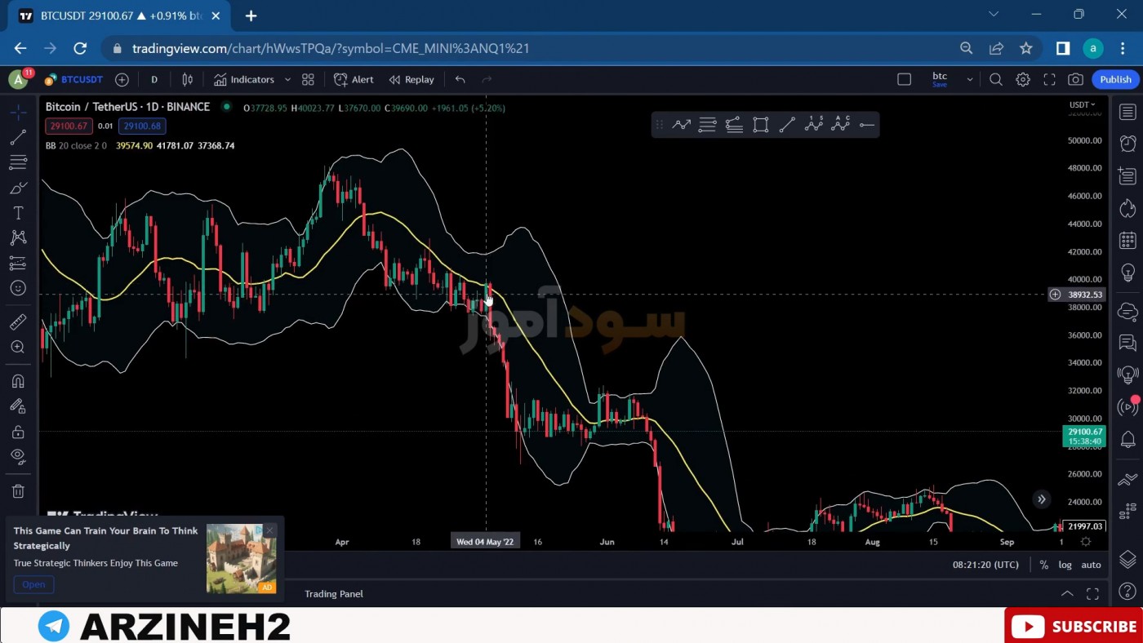Open the watchlist panel in right sidebar
This screenshot has width=1143, height=643.
[x=1127, y=112]
